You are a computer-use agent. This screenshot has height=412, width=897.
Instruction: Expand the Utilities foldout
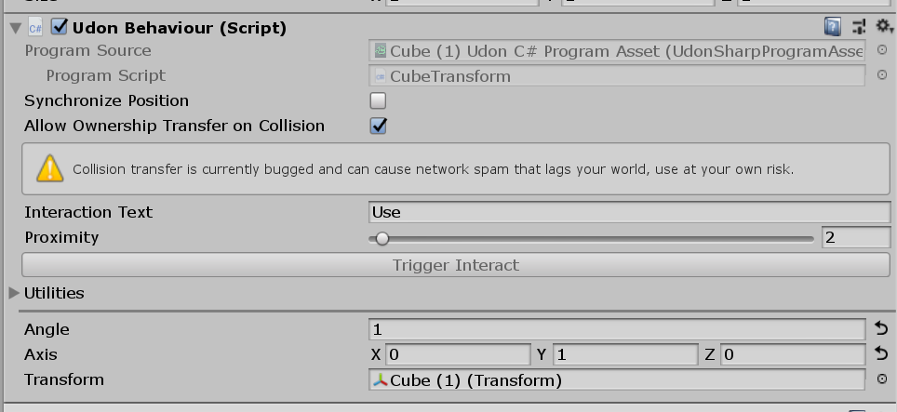point(14,293)
